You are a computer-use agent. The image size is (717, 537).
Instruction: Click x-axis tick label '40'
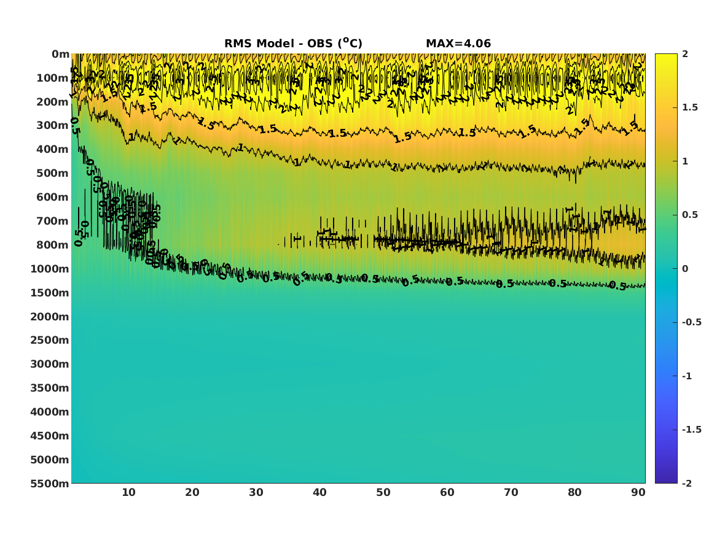319,492
